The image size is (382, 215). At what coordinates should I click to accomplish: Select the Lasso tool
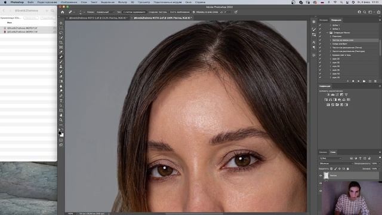coord(61,33)
